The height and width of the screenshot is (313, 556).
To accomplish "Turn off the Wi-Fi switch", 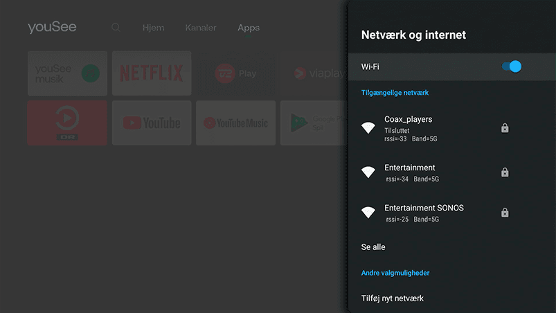I will coord(511,66).
